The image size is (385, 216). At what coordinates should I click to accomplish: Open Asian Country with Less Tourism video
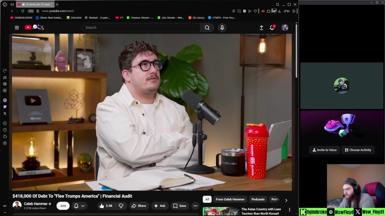[261, 211]
